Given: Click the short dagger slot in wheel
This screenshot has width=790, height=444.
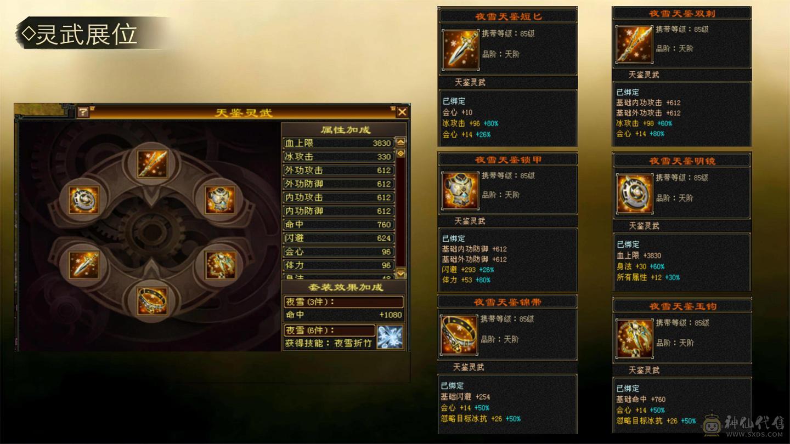Looking at the screenshot, I should coord(84,265).
